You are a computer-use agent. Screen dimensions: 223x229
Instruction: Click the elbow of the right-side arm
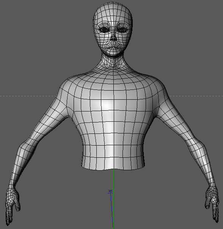click(x=201, y=144)
